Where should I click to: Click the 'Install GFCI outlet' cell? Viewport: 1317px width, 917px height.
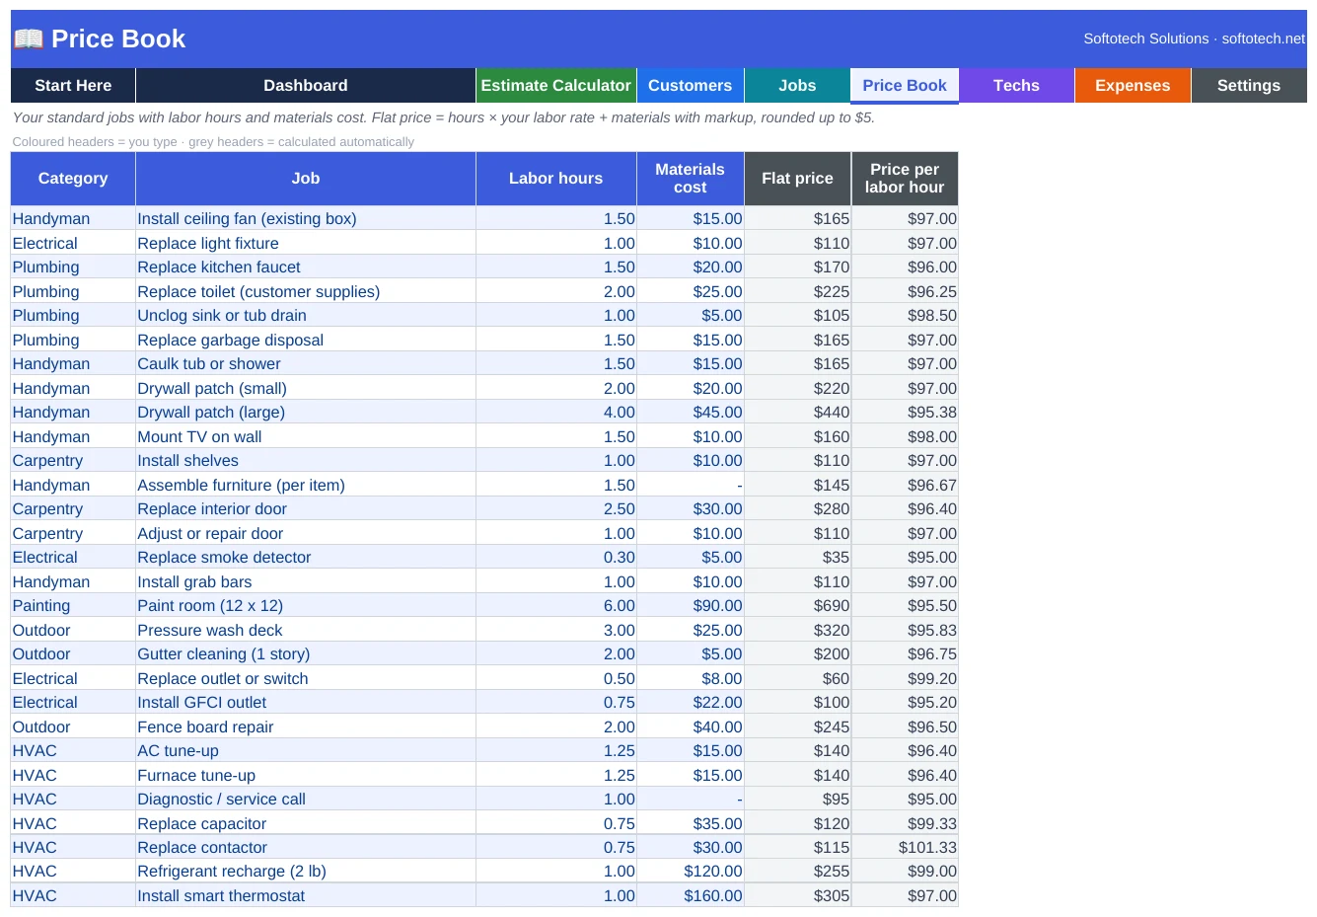point(306,703)
